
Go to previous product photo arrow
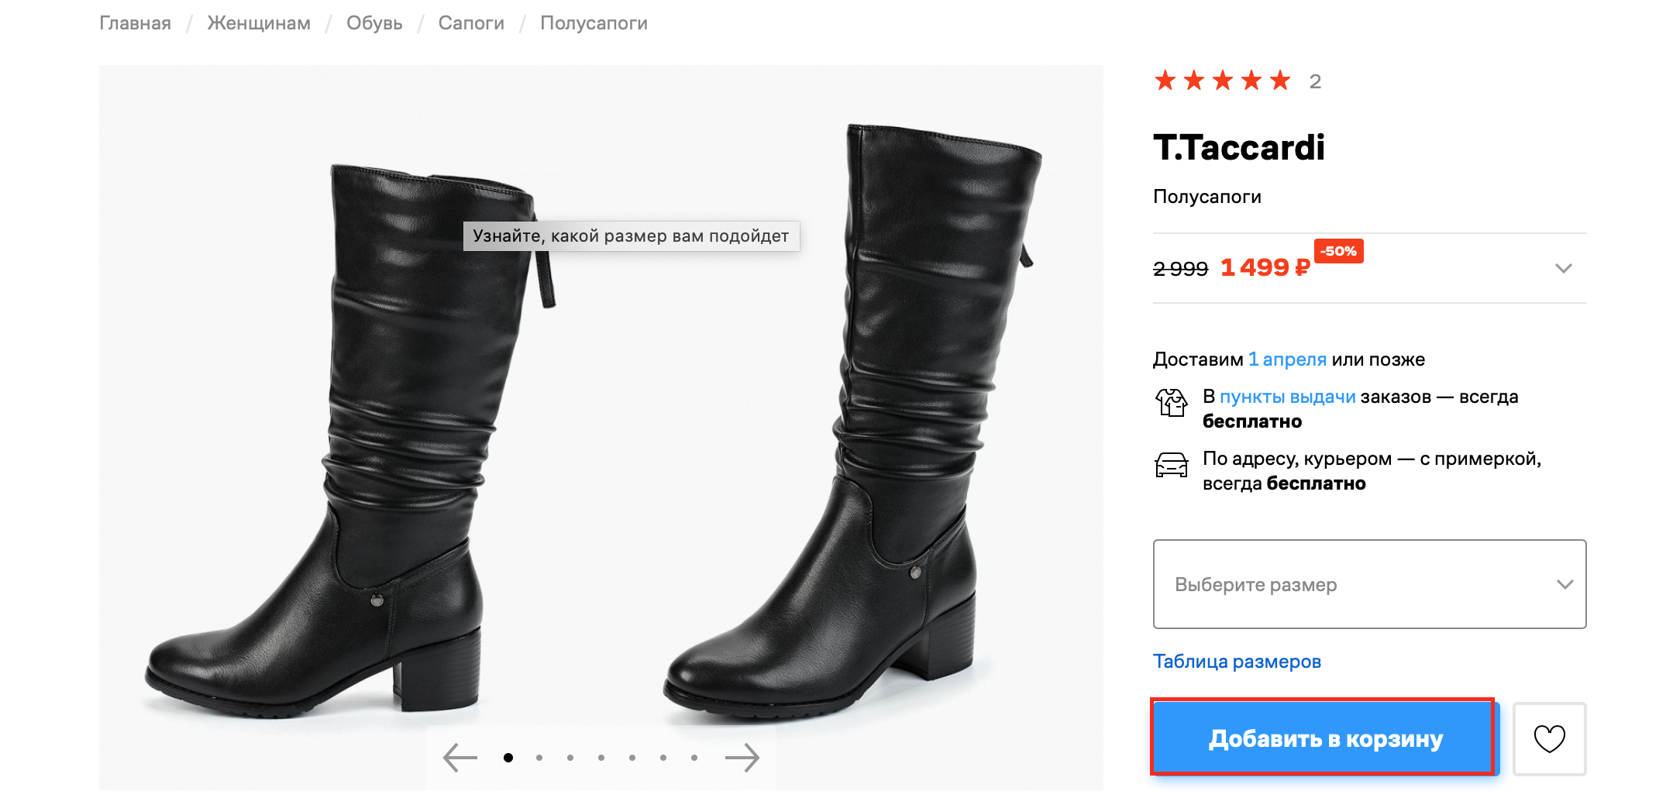460,758
